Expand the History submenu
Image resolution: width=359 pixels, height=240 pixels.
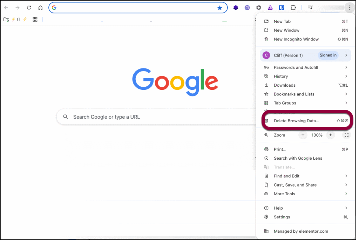tap(305, 76)
